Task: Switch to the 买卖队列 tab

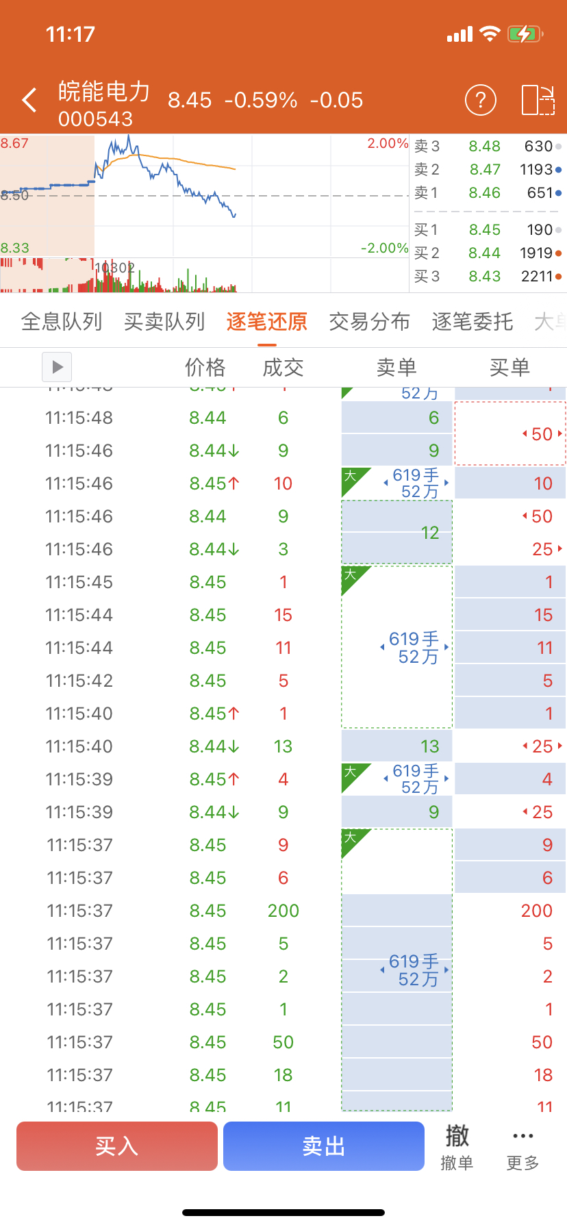Action: pos(164,321)
